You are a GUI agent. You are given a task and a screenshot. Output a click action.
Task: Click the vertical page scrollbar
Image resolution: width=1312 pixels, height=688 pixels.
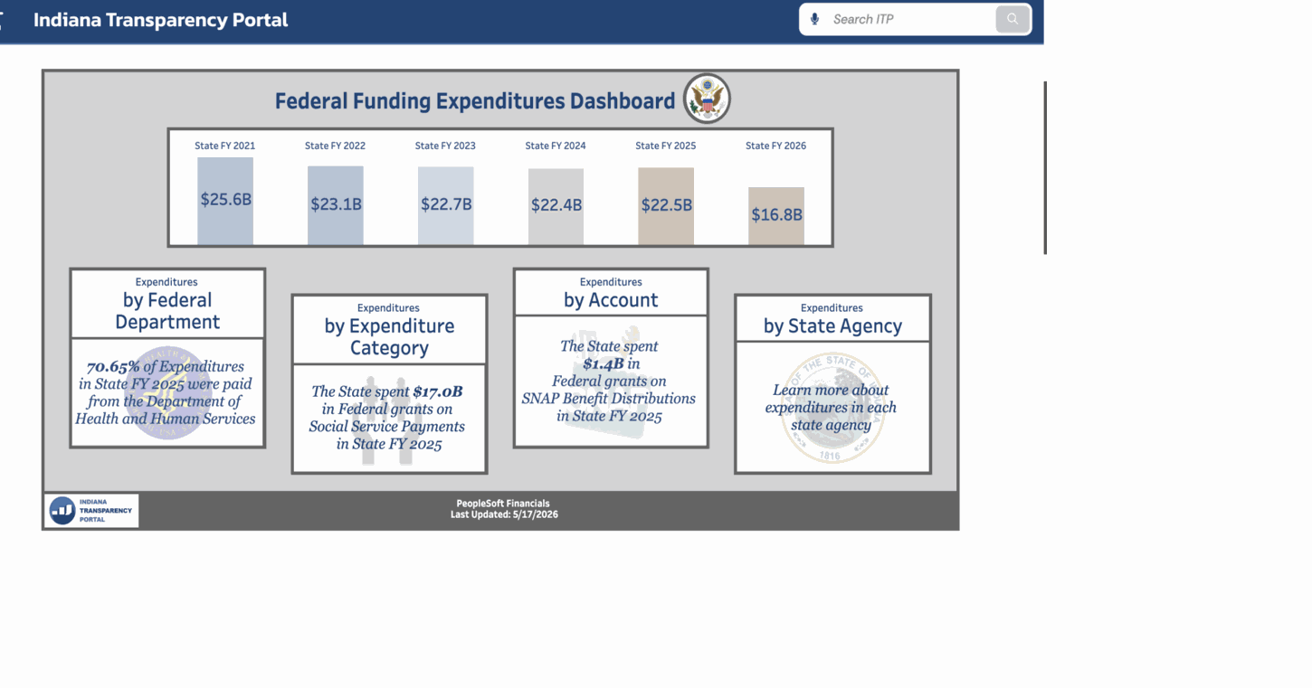coord(1045,167)
